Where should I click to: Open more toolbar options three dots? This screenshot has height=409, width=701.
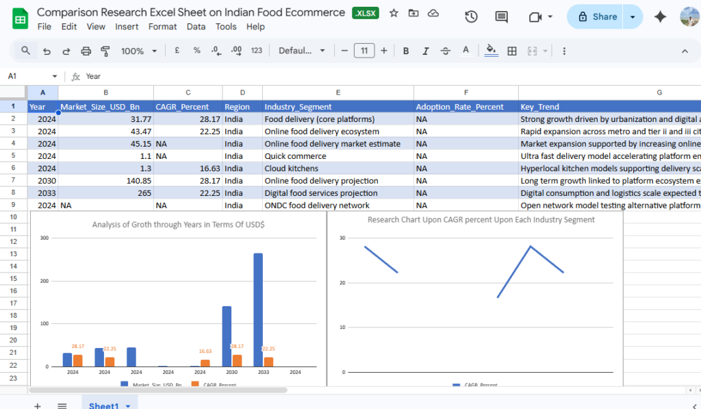[x=564, y=51]
